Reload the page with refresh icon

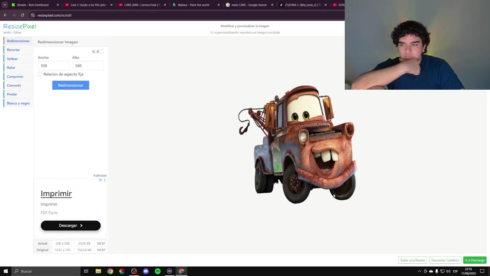click(x=23, y=15)
